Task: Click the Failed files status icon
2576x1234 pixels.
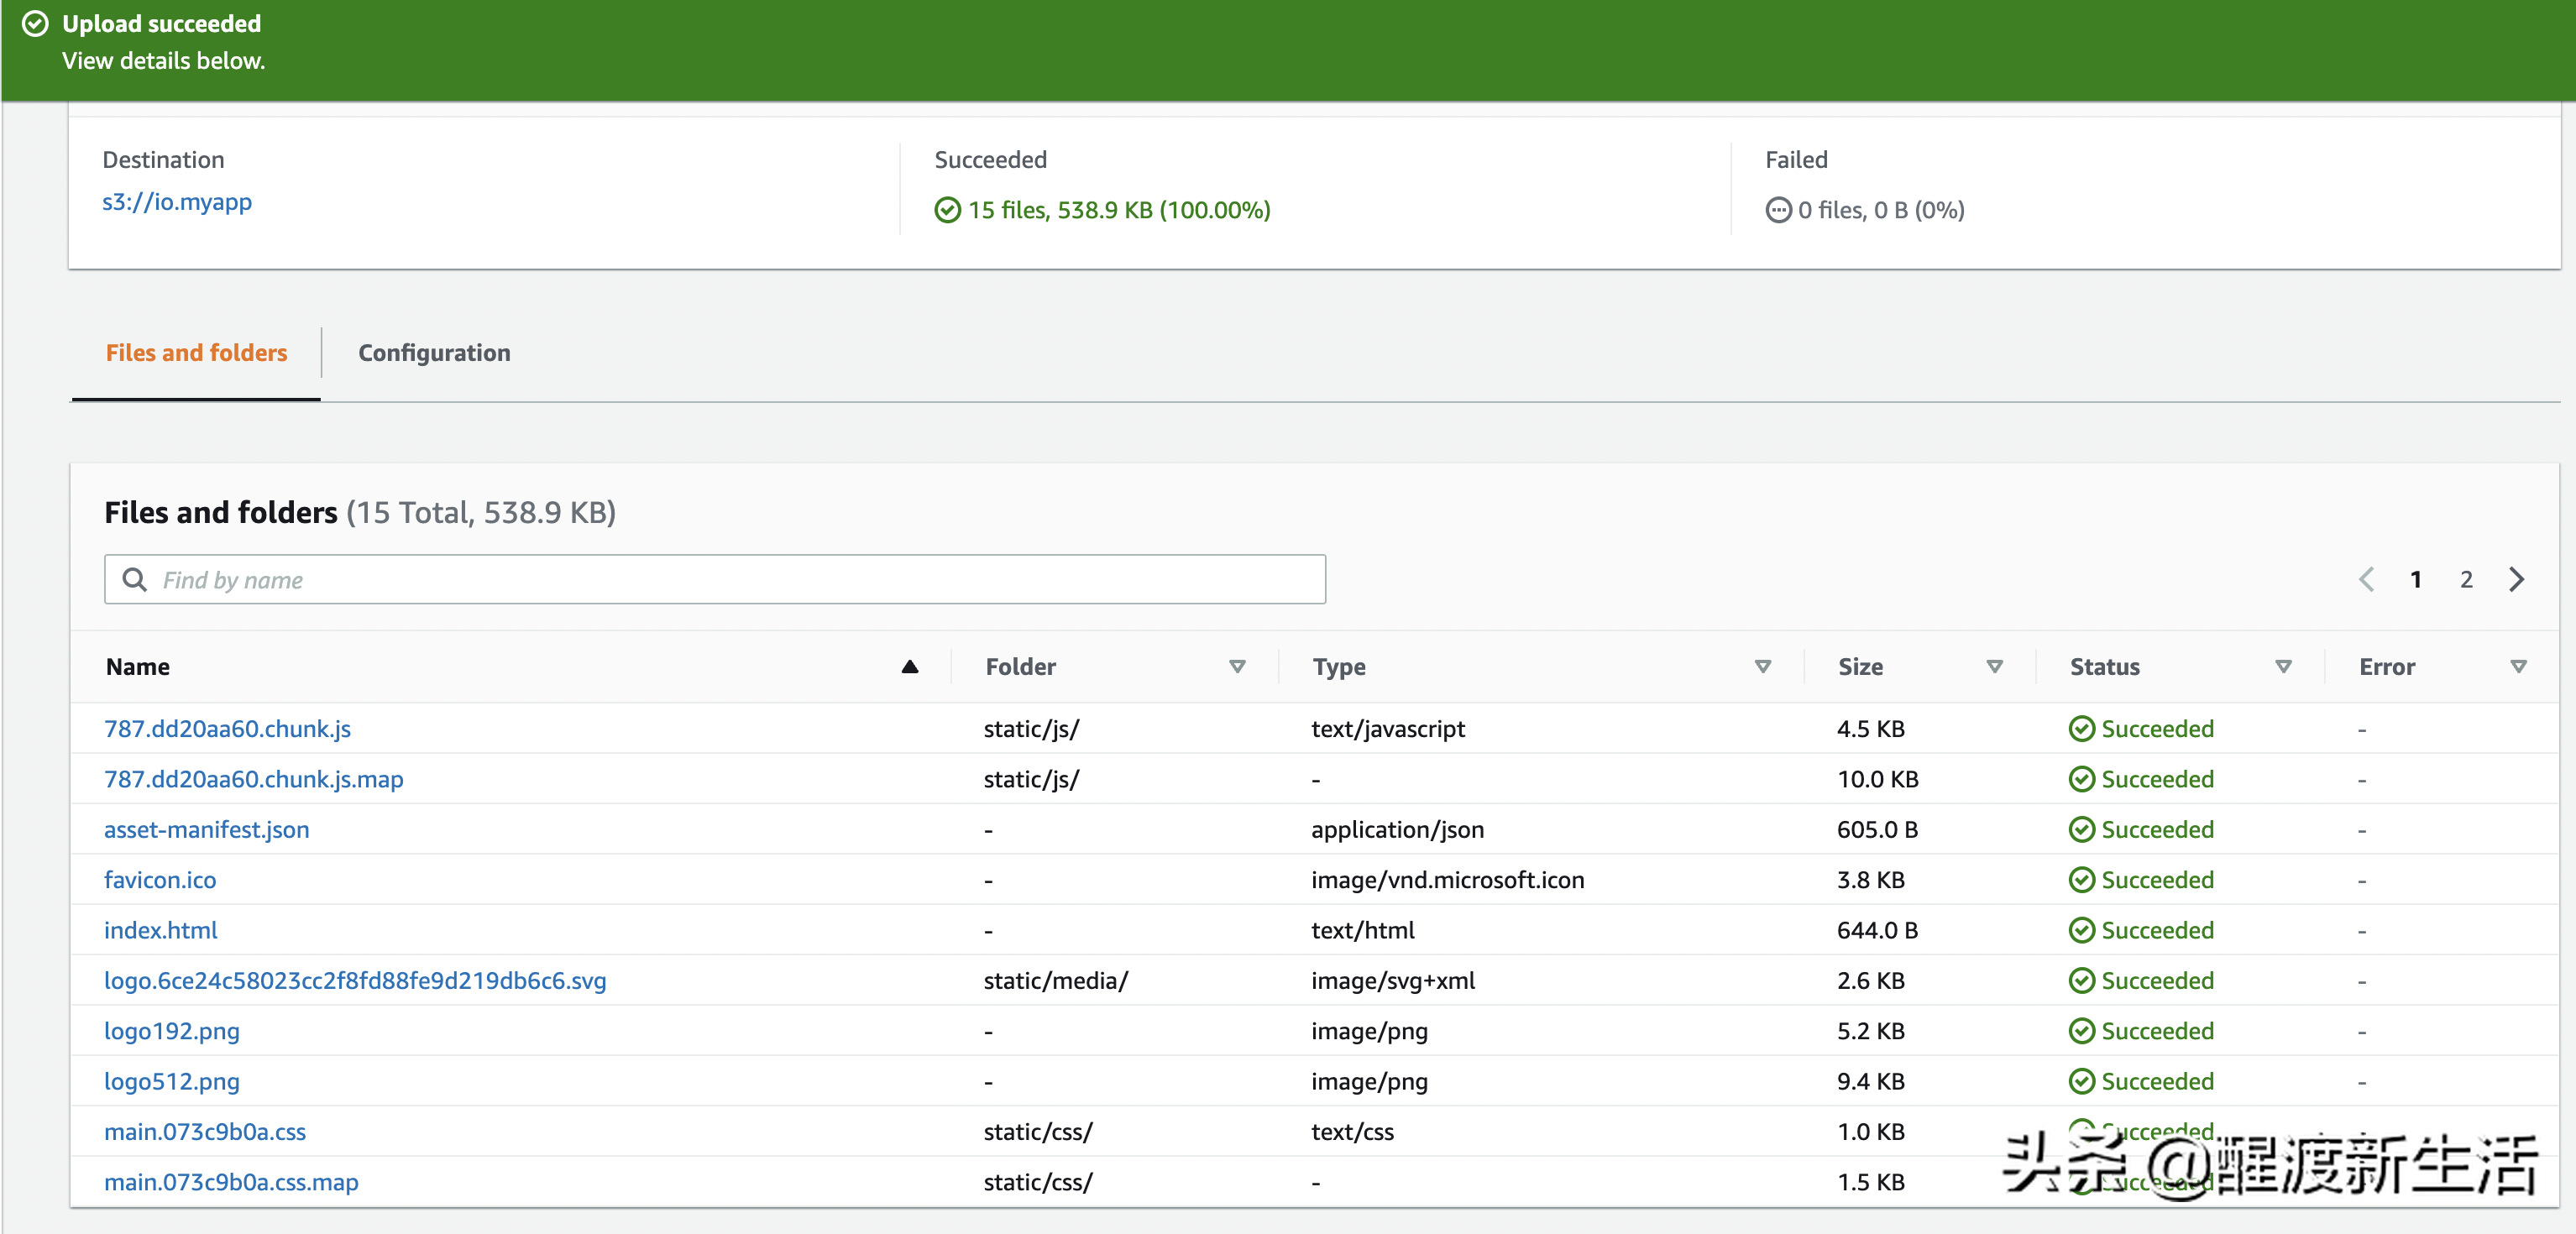Action: (1778, 210)
